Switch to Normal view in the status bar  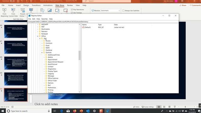click(159, 107)
